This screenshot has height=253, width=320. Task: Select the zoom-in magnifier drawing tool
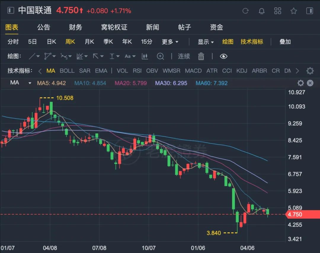160,56
